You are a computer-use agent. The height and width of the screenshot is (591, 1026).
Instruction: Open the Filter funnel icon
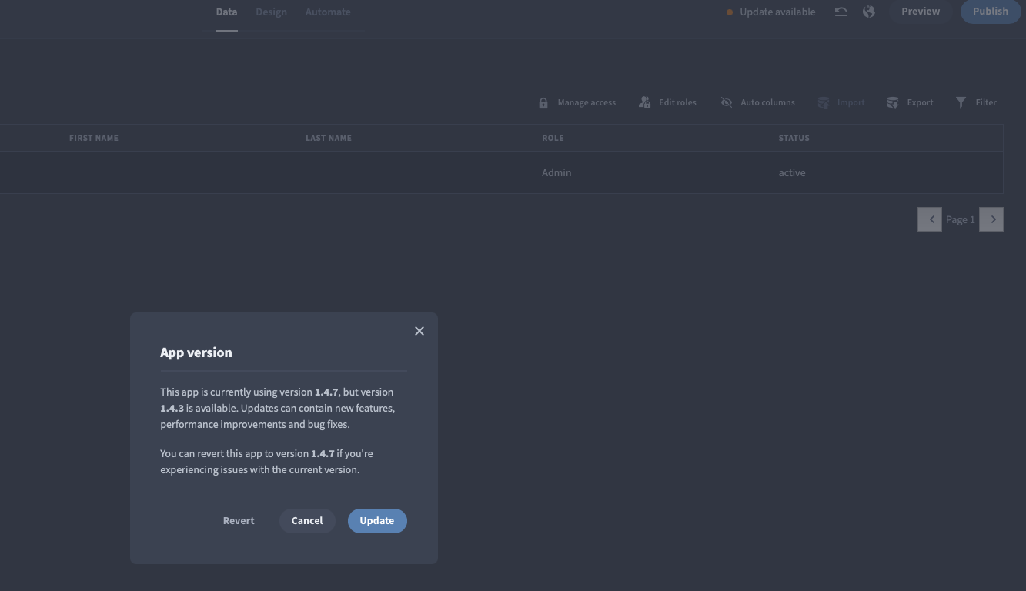[961, 102]
